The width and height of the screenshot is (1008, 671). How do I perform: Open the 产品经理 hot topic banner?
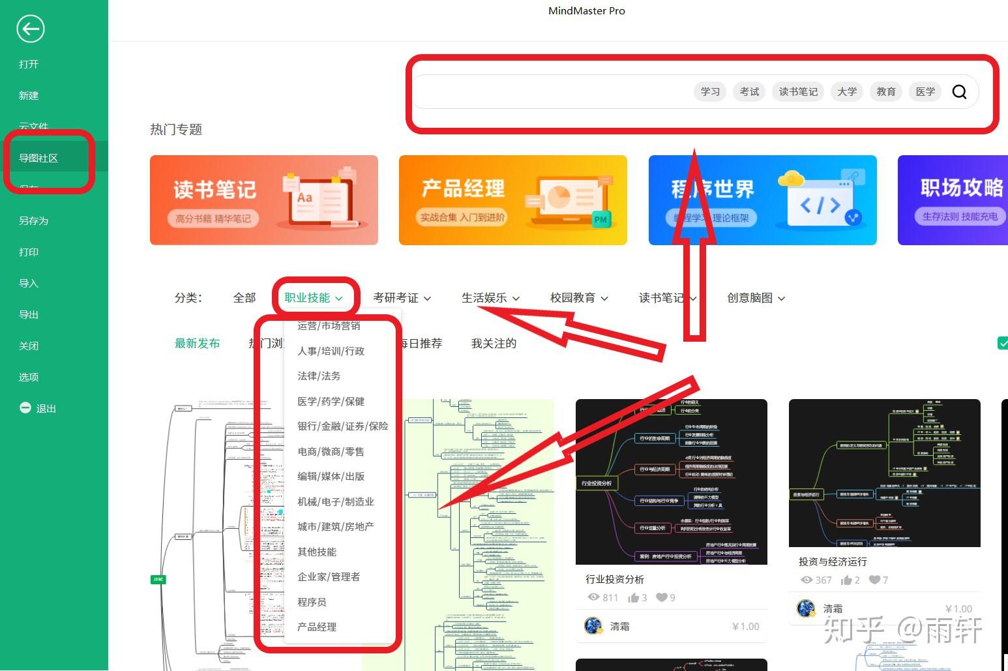pyautogui.click(x=513, y=200)
